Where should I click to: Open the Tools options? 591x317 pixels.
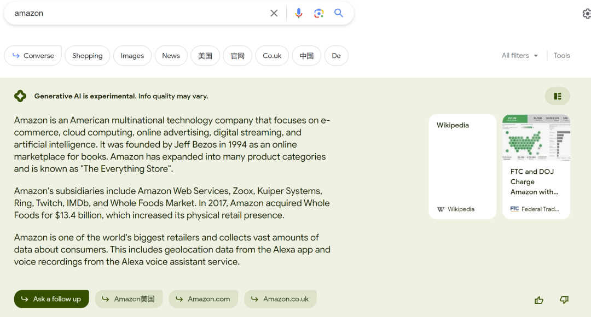[561, 56]
